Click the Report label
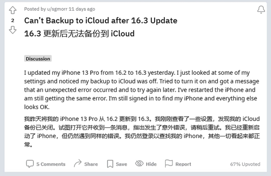The image size is (271, 176). [x=183, y=164]
